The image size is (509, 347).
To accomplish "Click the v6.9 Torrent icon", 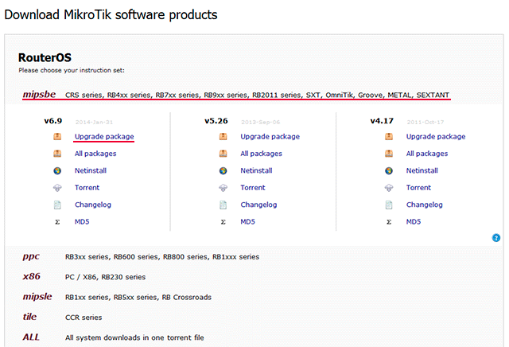I will click(x=57, y=188).
